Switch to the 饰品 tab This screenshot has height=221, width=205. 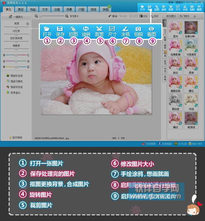pos(33,9)
